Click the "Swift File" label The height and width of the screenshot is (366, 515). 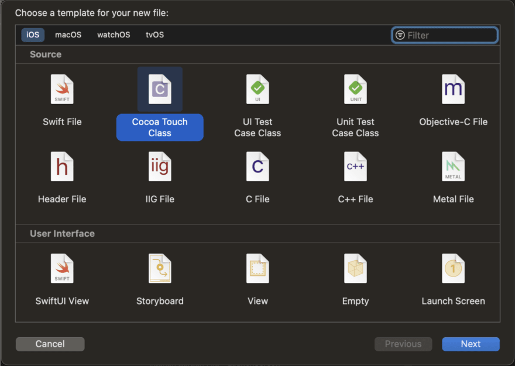62,122
